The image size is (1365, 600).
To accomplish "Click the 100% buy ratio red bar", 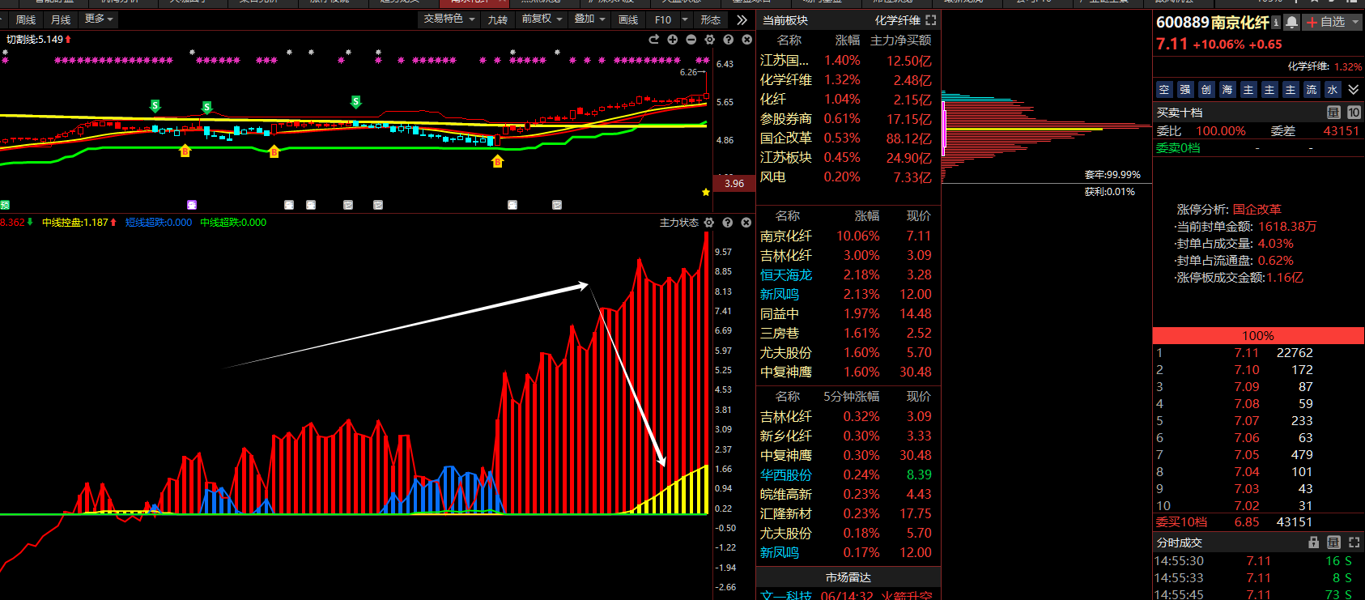I will (1257, 335).
